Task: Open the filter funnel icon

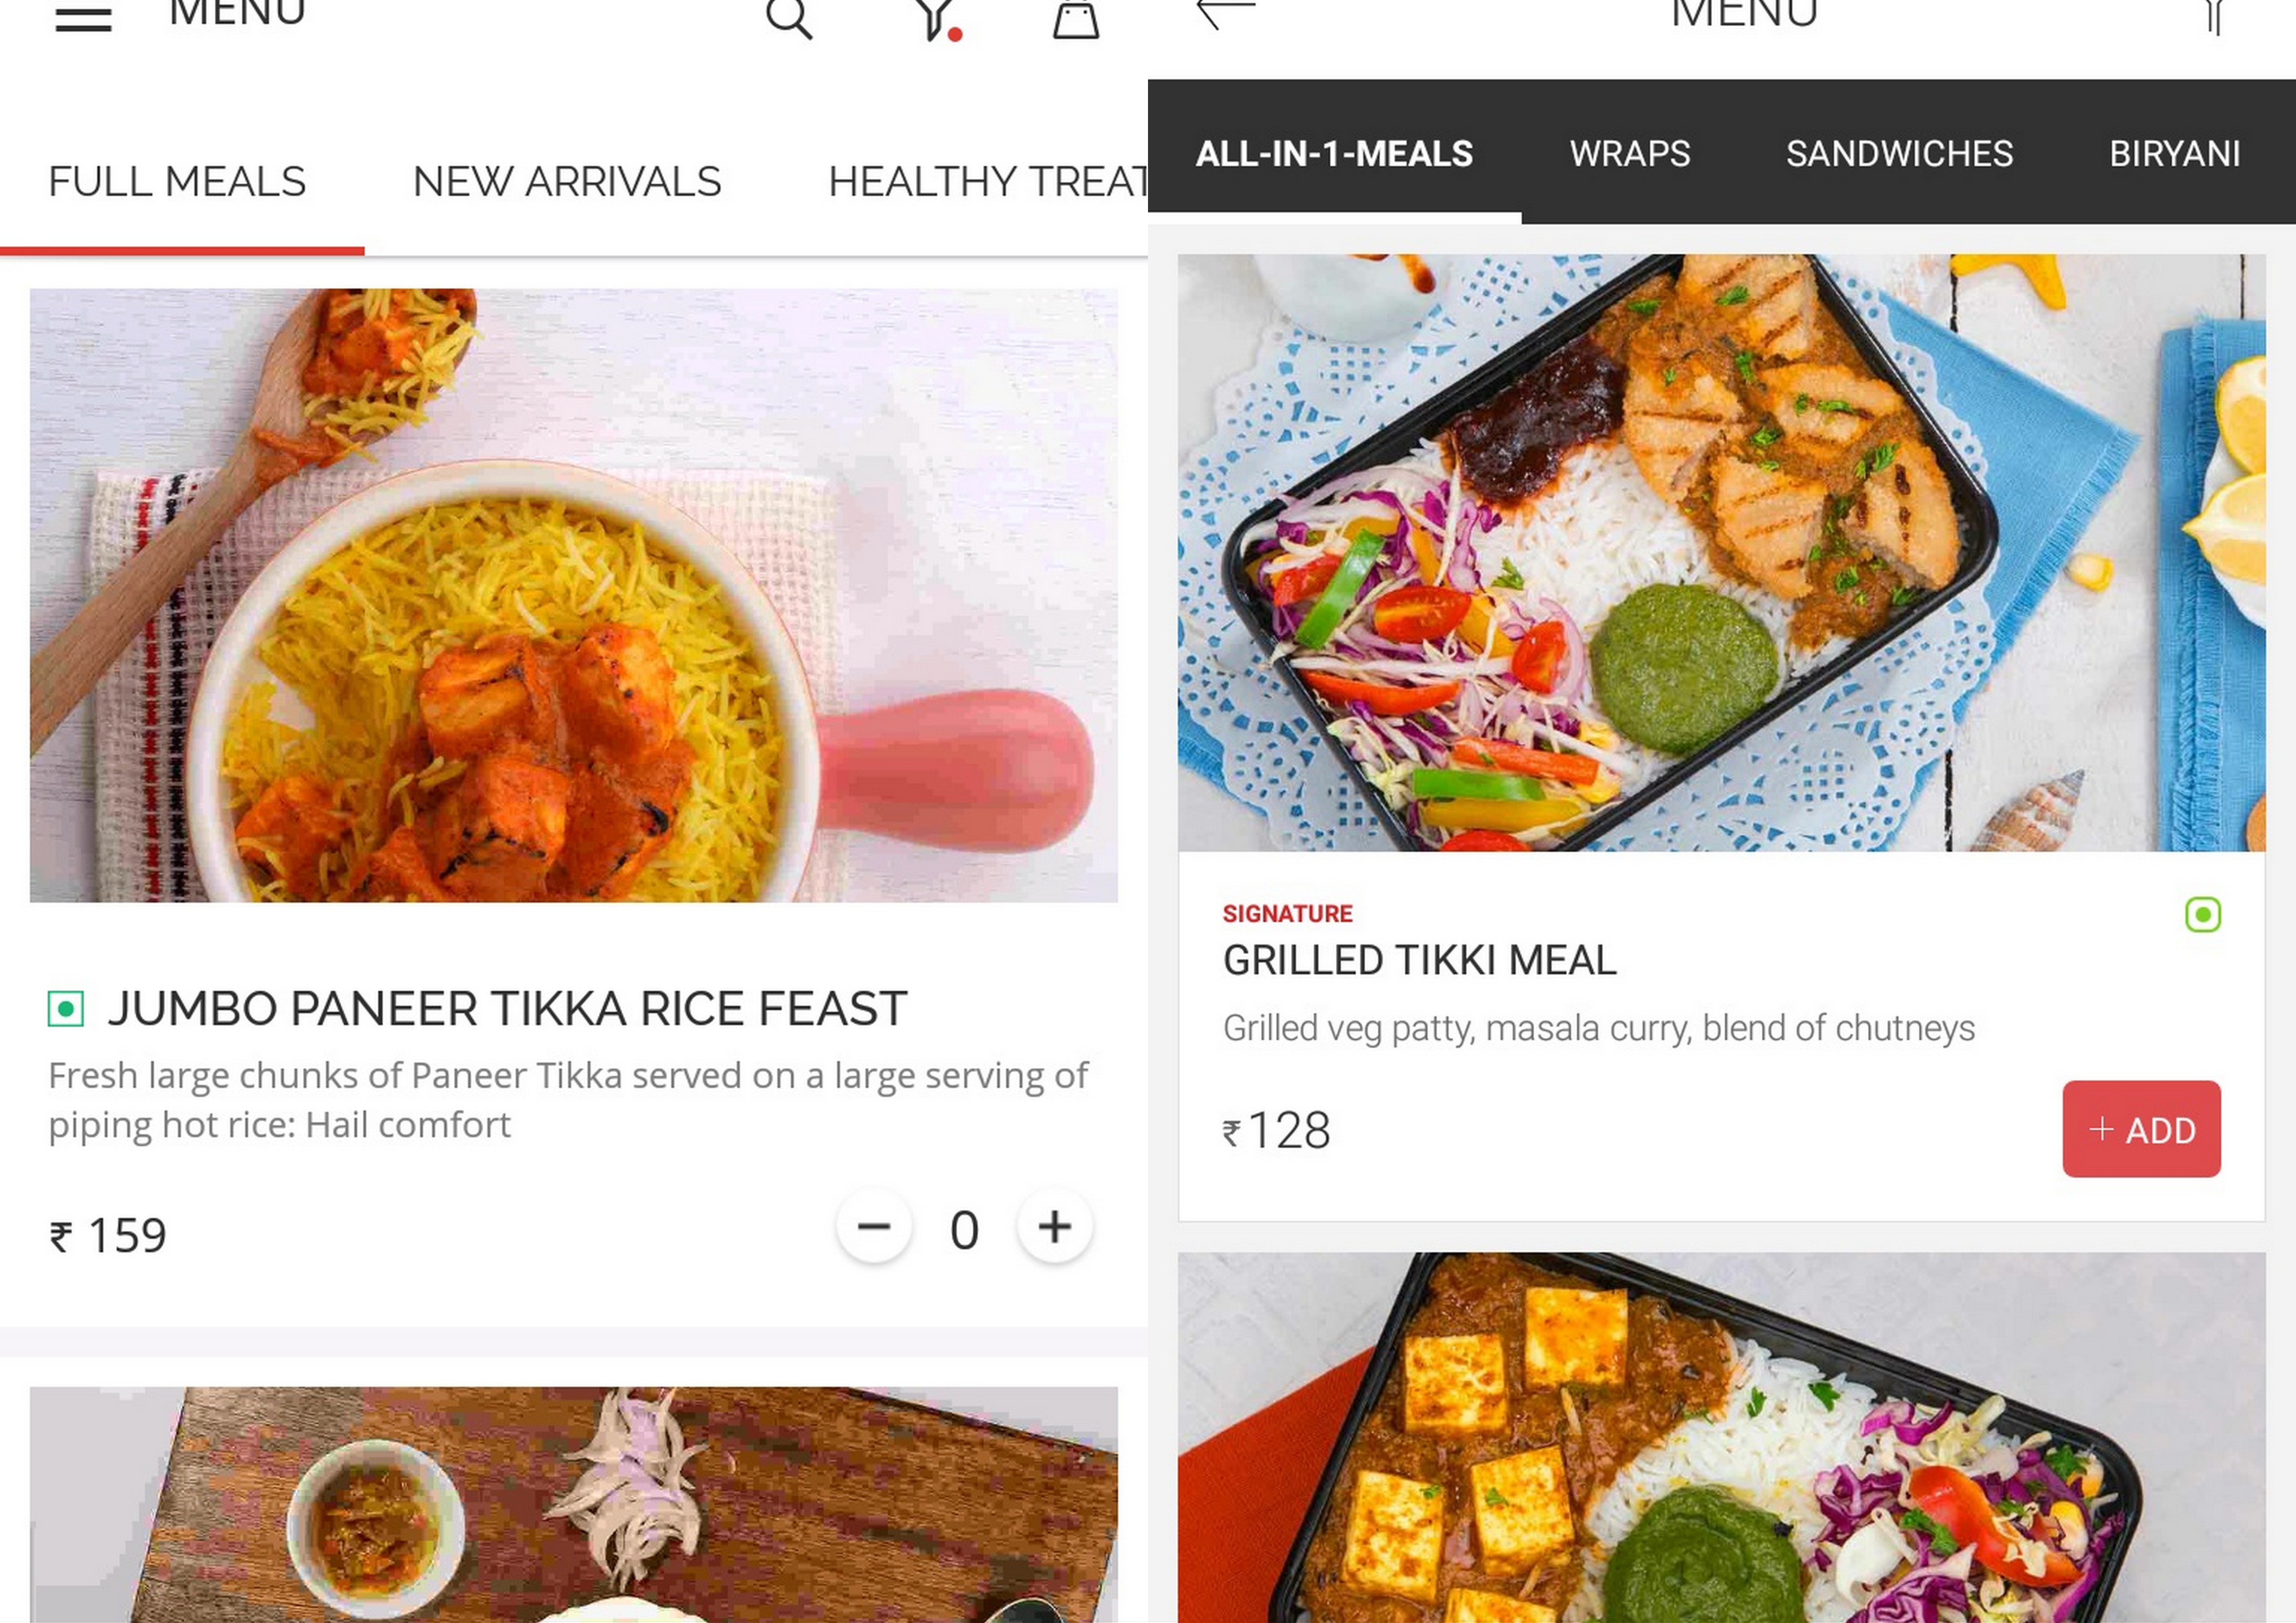Action: (x=936, y=19)
